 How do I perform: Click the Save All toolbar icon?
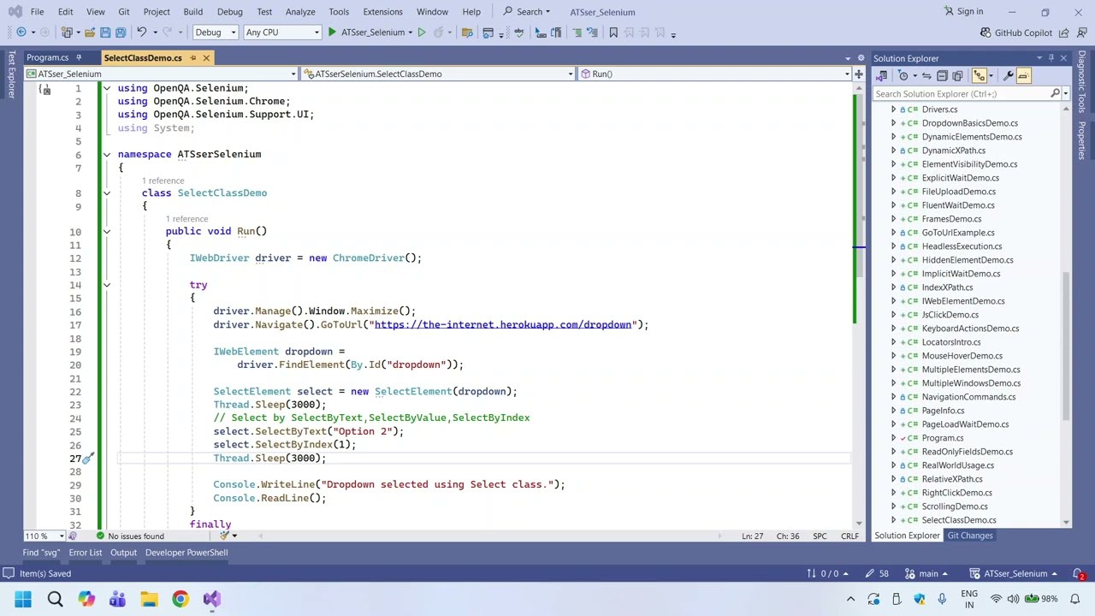(x=121, y=33)
